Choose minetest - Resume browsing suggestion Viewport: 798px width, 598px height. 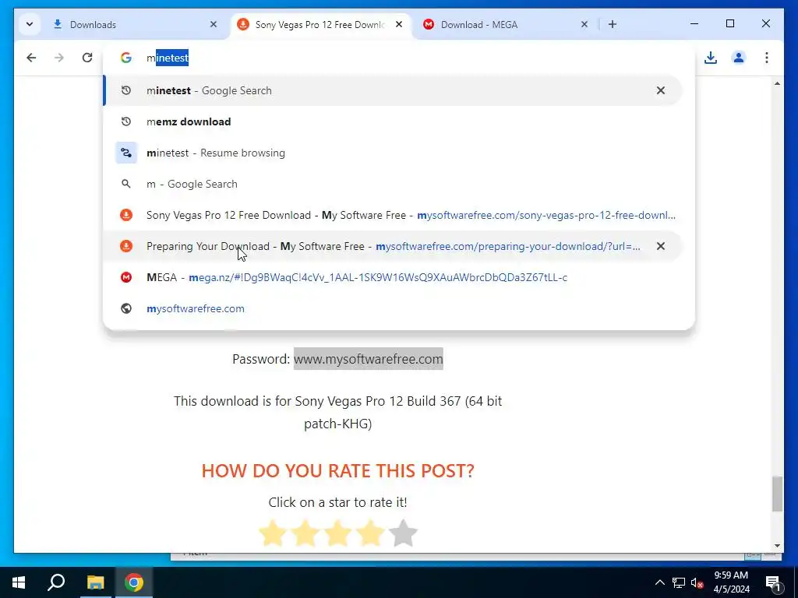392,153
